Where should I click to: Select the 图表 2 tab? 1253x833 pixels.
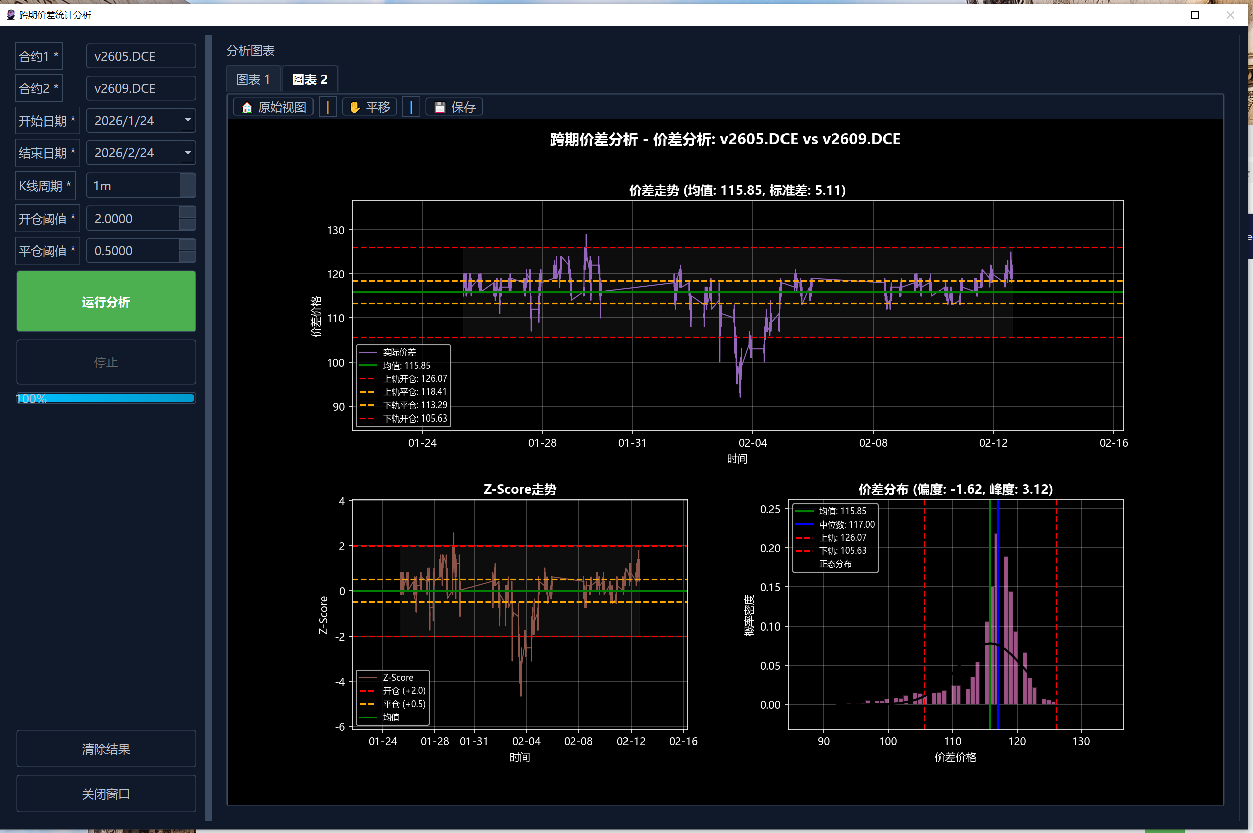point(309,80)
